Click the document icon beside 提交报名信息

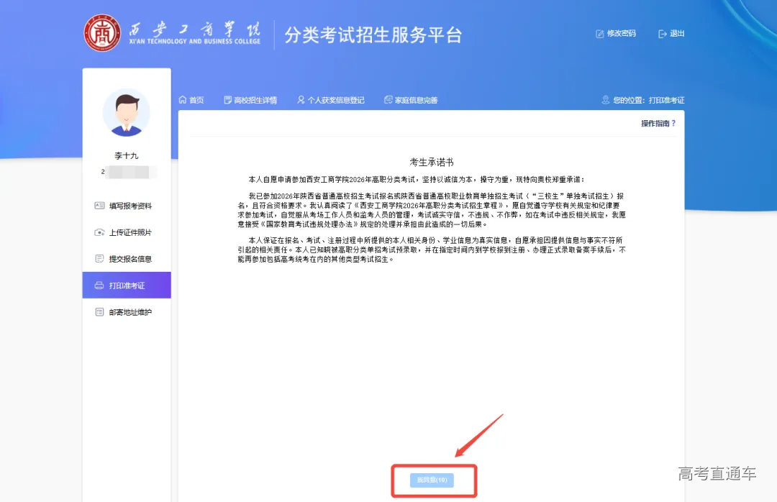pyautogui.click(x=99, y=258)
